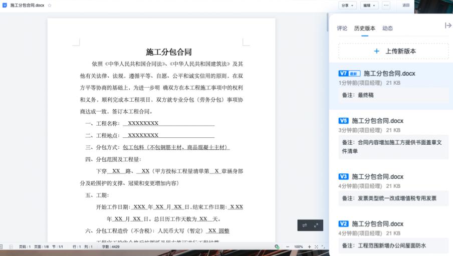Click the fit-to-page icon in status bar
The height and width of the screenshot is (256, 453).
(x=316, y=247)
